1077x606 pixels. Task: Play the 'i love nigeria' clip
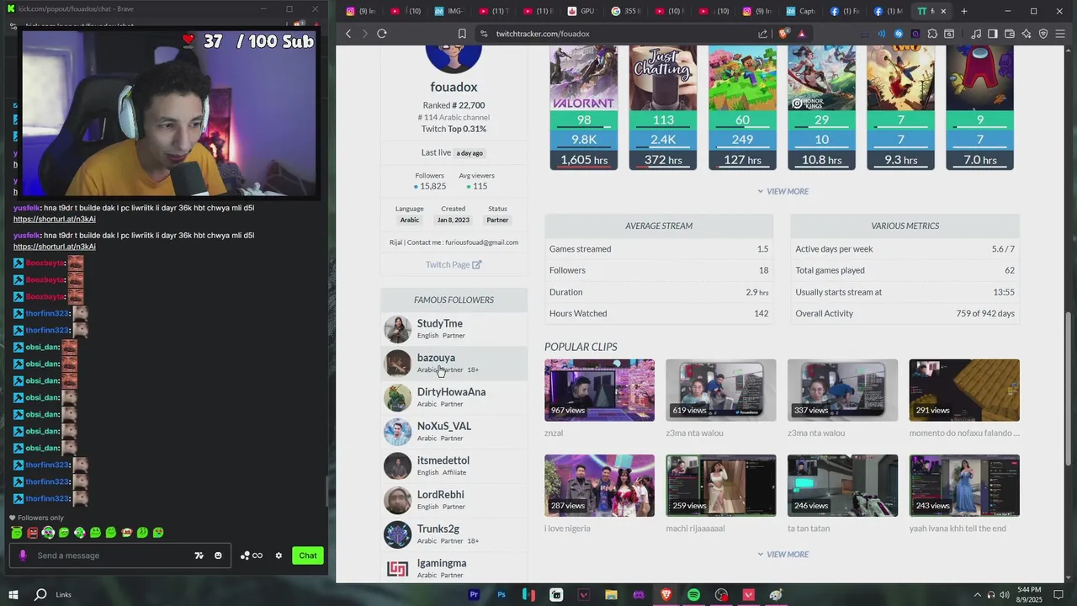(599, 486)
